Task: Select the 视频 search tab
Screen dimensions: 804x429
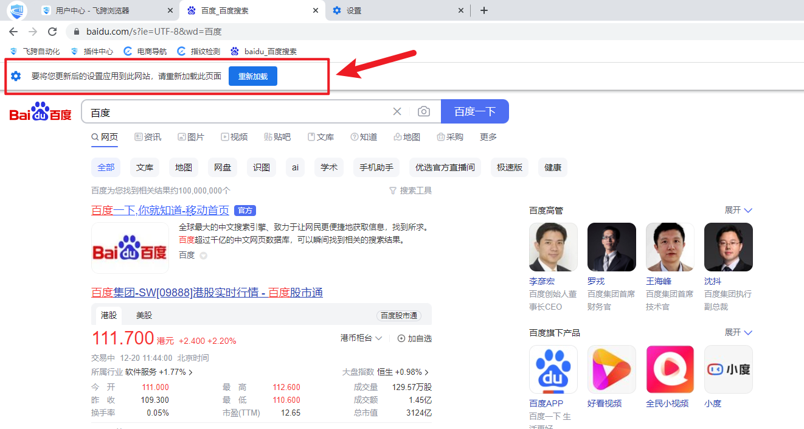Action: point(234,137)
